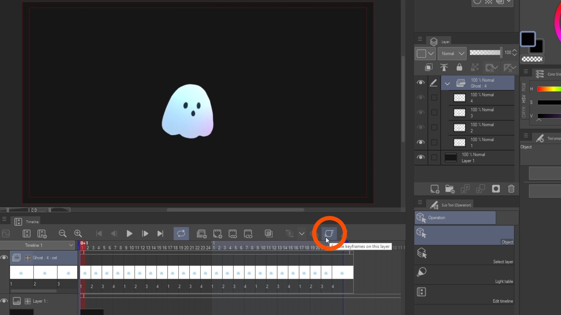Viewport: 561px width, 315px height.
Task: Delete layer with trash icon
Action: click(511, 189)
